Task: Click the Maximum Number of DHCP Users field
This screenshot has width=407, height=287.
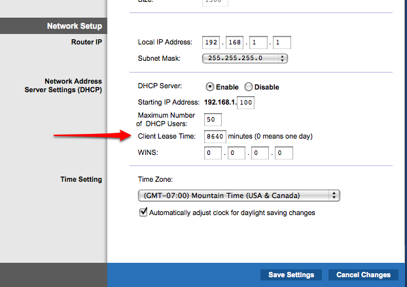Action: (213, 120)
